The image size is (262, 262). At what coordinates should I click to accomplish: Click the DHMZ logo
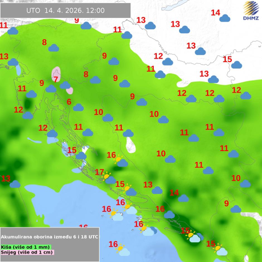click(251, 11)
